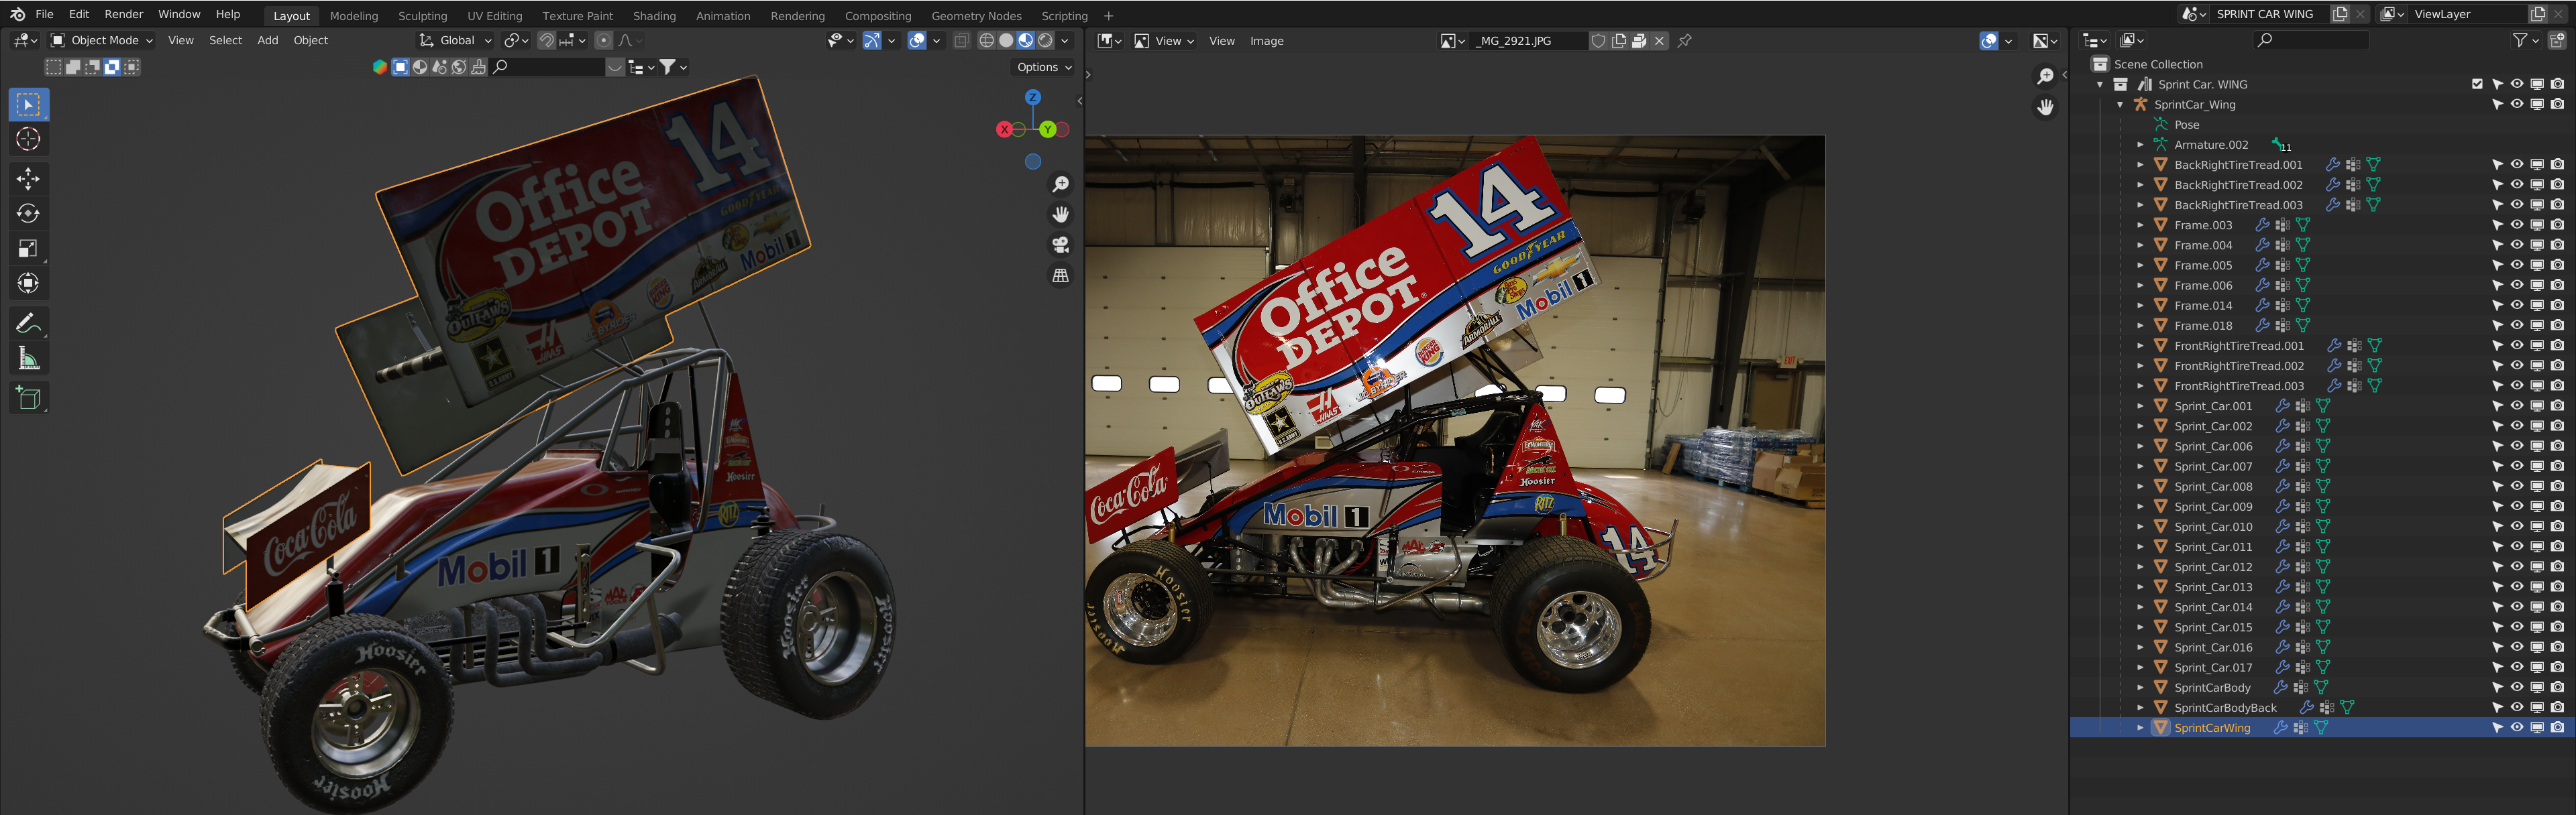This screenshot has width=2576, height=815.
Task: Select the Add Cube tool
Action: click(28, 399)
